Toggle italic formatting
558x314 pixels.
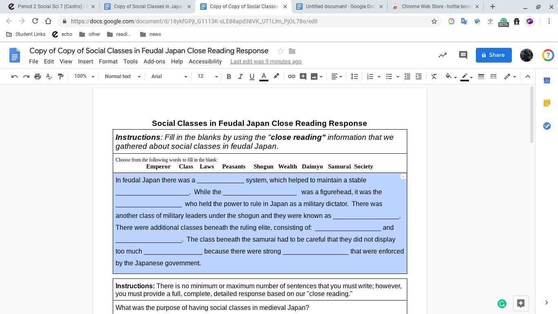tap(240, 76)
